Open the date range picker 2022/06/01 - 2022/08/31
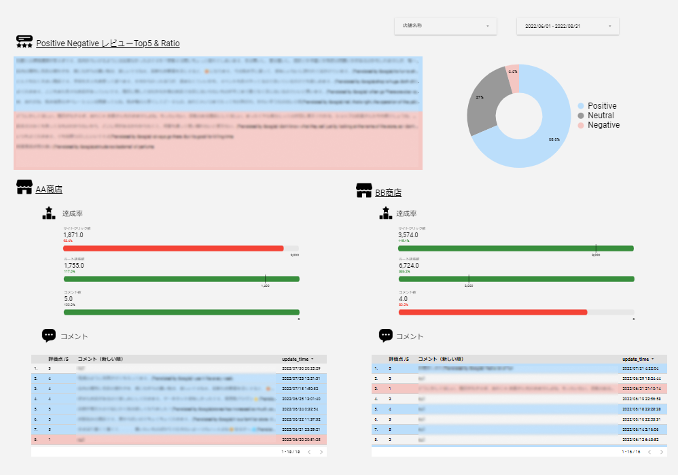Viewport: 678px width, 475px height. 567,26
